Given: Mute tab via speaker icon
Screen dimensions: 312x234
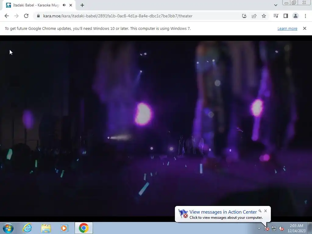Looking at the screenshot, I should click(x=64, y=5).
